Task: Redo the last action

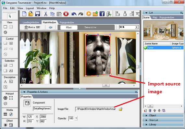Action: 81,14
